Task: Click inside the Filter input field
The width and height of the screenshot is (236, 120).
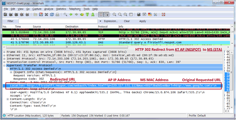Action: click(x=58, y=21)
